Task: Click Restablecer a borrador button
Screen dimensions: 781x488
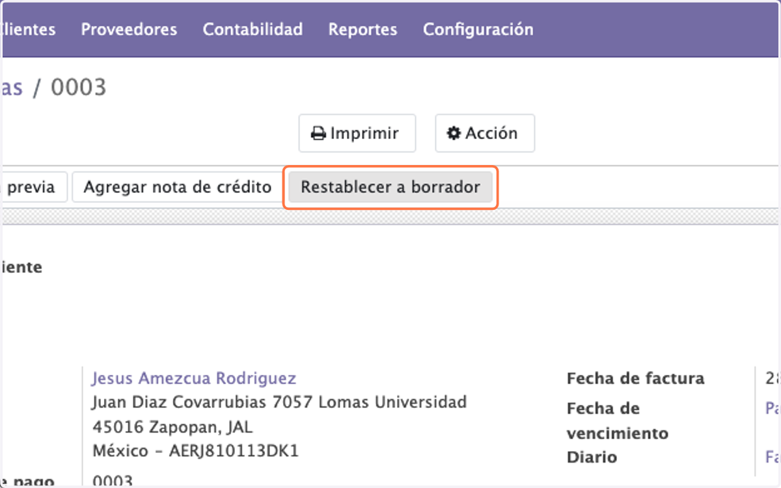Action: [x=390, y=187]
